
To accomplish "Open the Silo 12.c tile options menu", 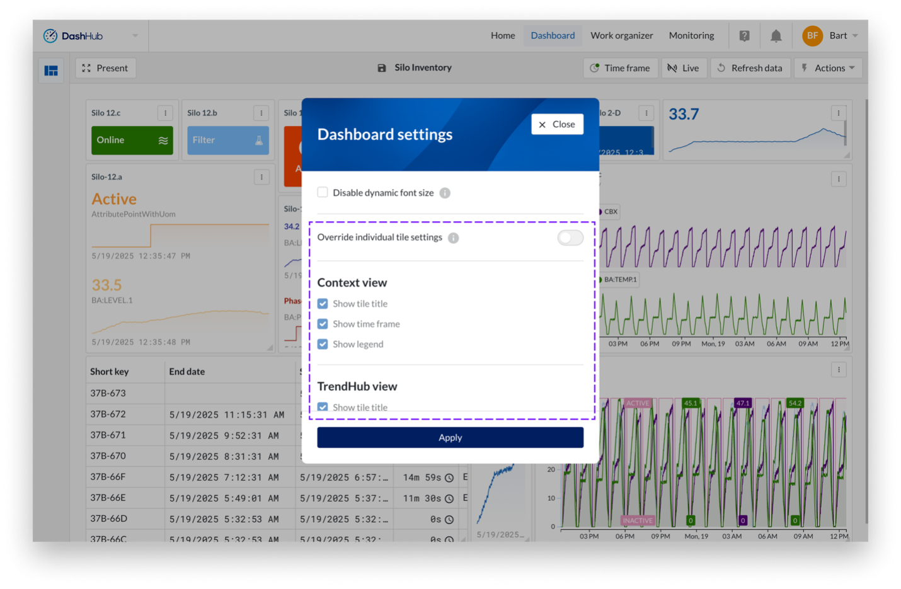I will pyautogui.click(x=165, y=113).
